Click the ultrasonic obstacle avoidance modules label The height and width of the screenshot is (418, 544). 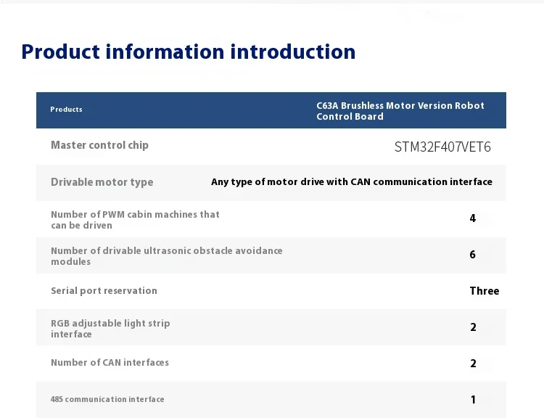tap(166, 256)
